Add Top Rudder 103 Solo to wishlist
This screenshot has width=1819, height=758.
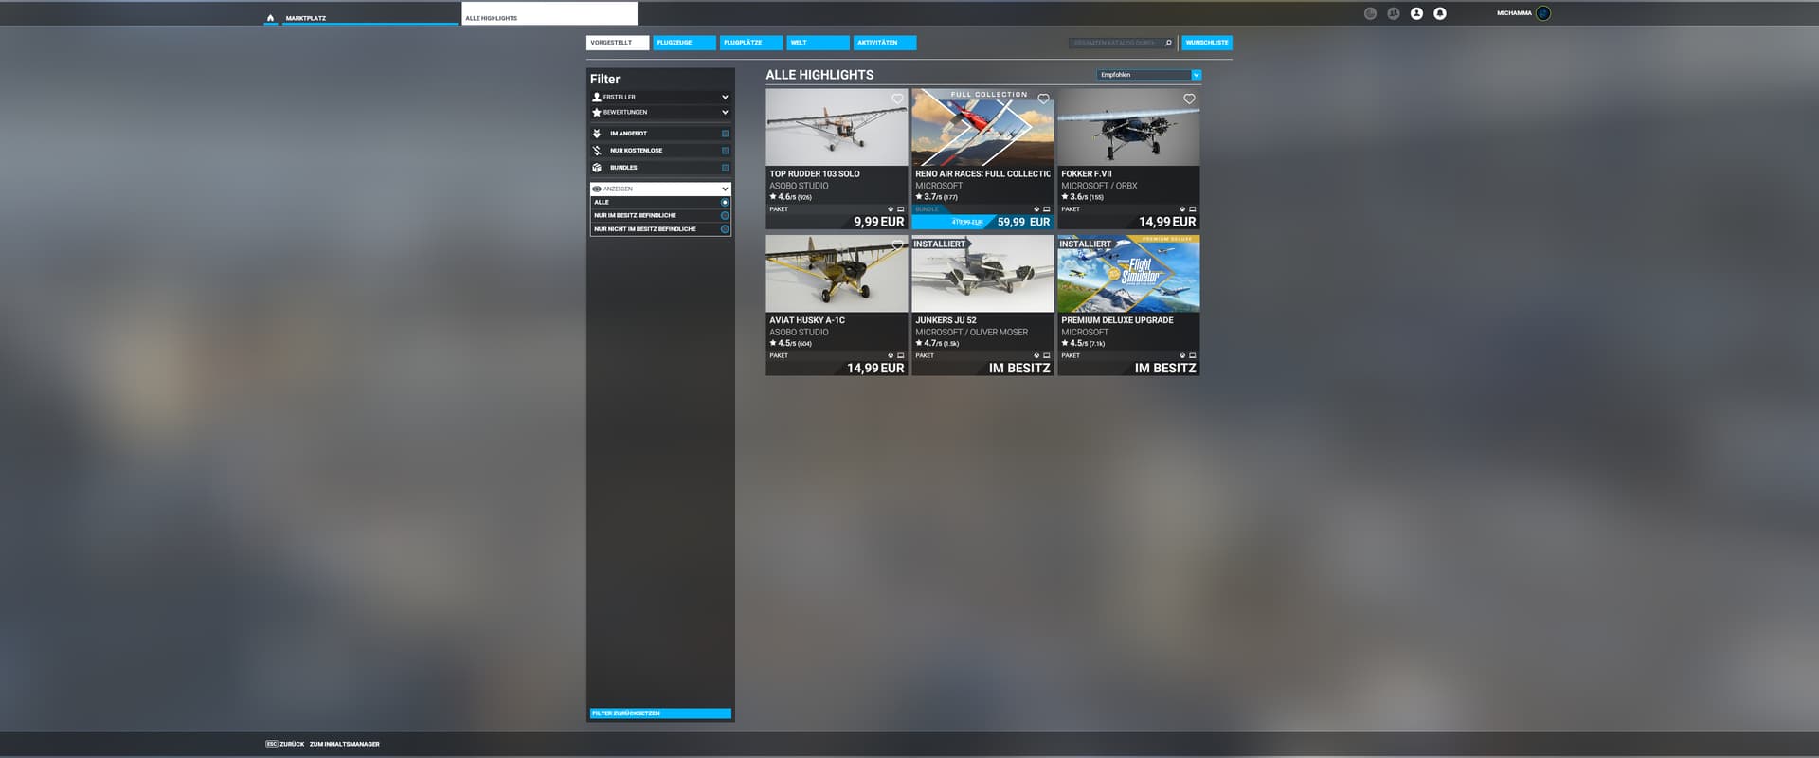click(897, 99)
